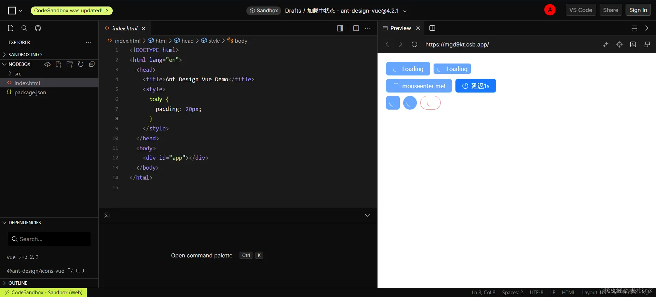Go forward in the preview browser

point(400,44)
